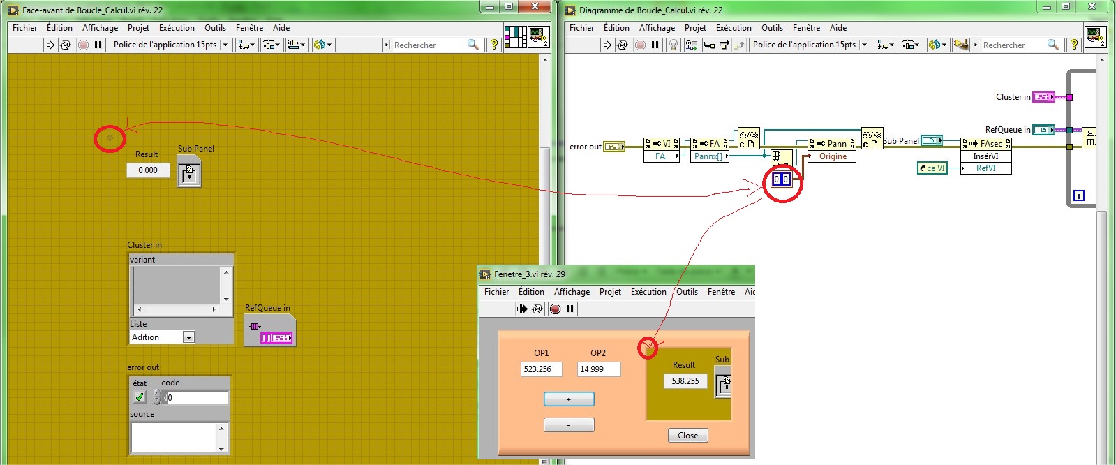Open the Fichier menu in the Face-avant window
1116x465 pixels.
tap(24, 28)
